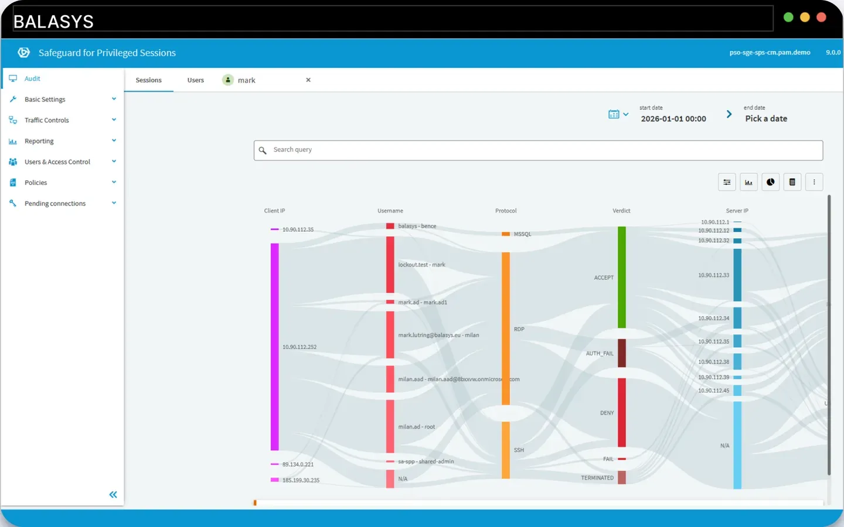Click the sa-spp - shared-admin username label
The width and height of the screenshot is (844, 527).
click(426, 461)
